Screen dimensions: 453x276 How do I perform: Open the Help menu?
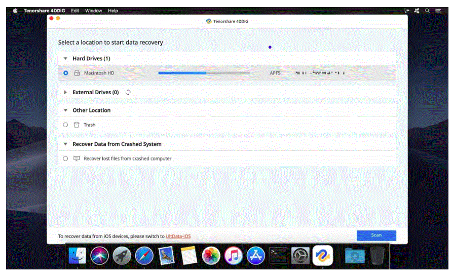click(x=113, y=11)
